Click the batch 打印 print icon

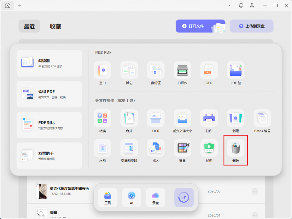[x=209, y=118]
